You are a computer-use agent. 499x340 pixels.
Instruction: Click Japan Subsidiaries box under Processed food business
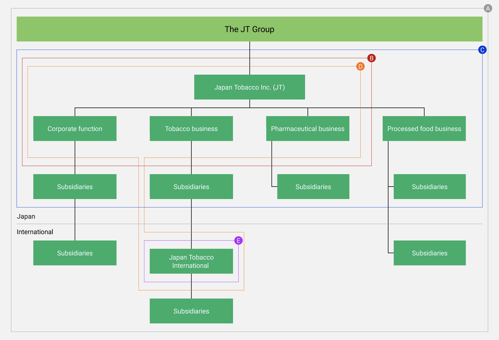pos(430,187)
